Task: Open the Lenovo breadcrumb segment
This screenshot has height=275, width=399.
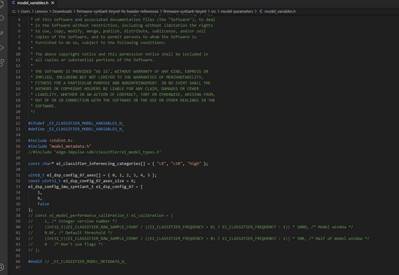Action: tap(41, 11)
